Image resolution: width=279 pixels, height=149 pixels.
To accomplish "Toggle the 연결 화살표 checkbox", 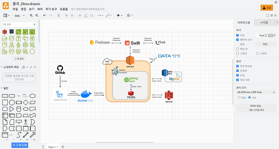I will 237,66.
